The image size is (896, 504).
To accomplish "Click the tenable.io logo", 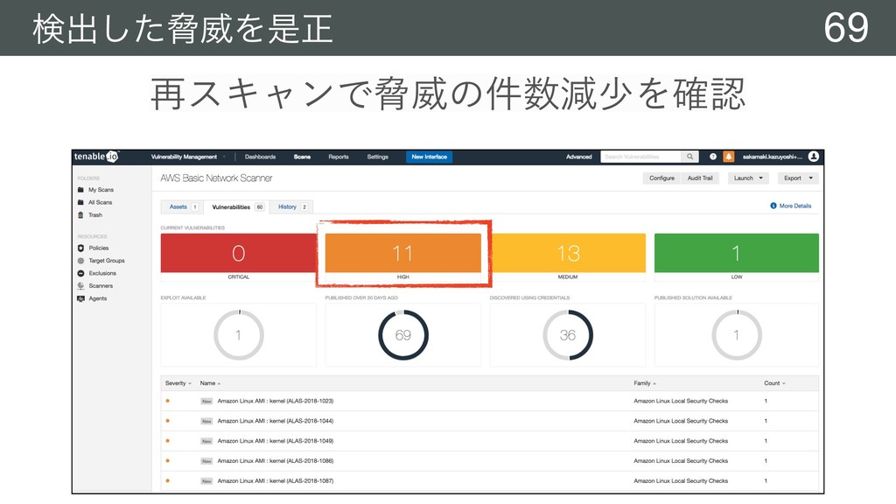I will coord(96,157).
